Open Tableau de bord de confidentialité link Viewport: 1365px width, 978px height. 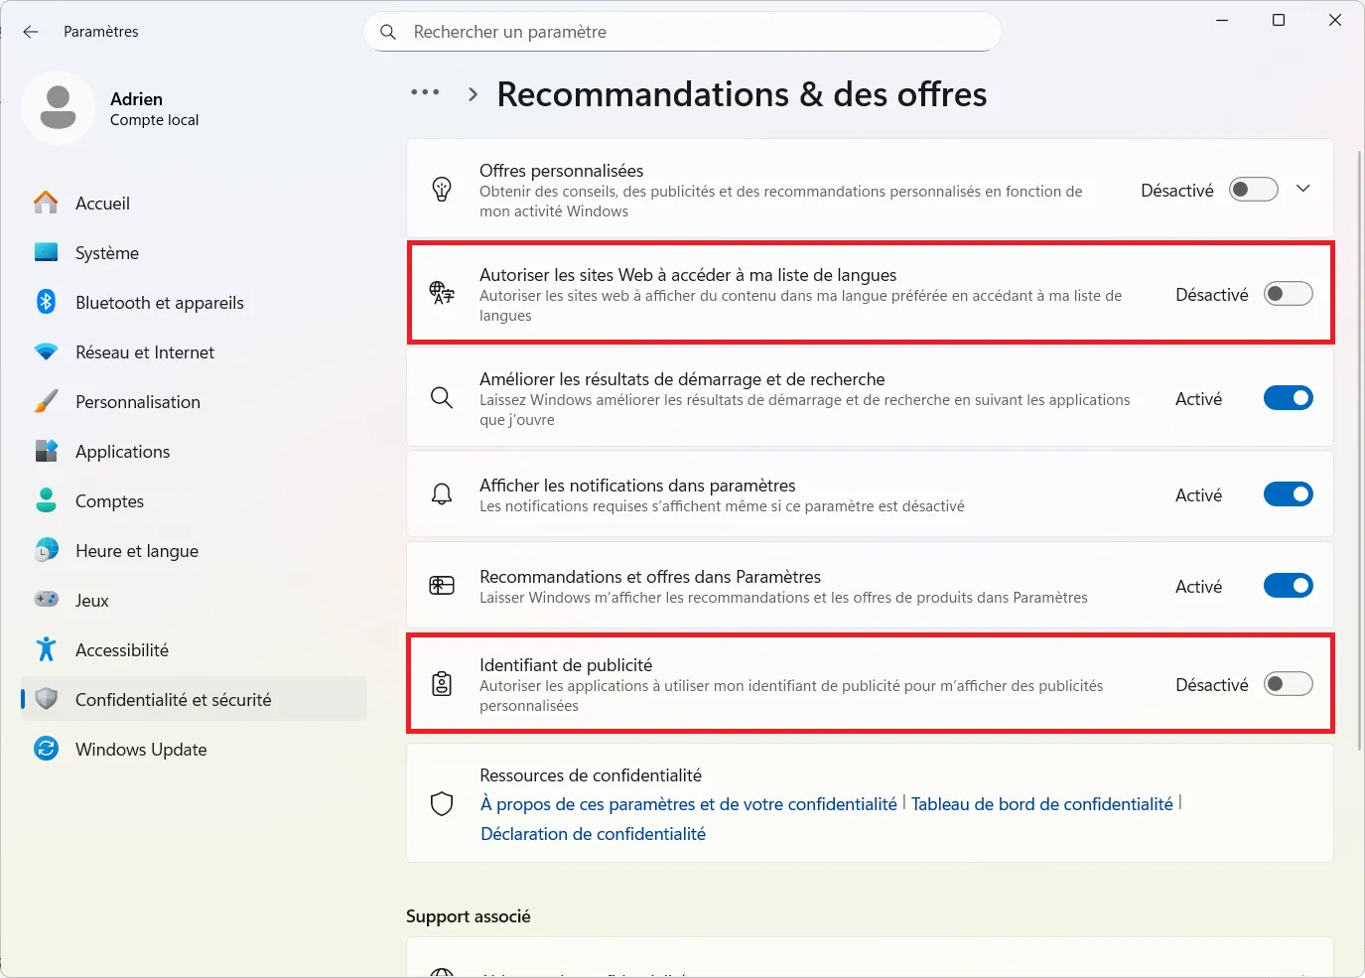1042,804
